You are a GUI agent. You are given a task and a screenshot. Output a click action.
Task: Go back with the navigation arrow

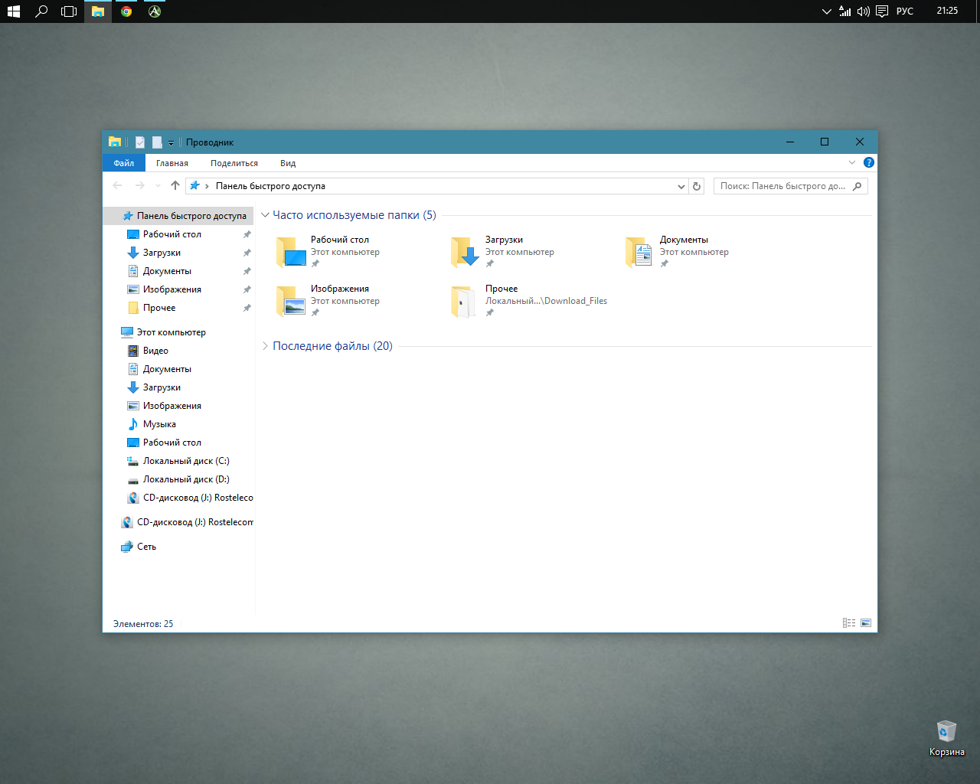(117, 186)
